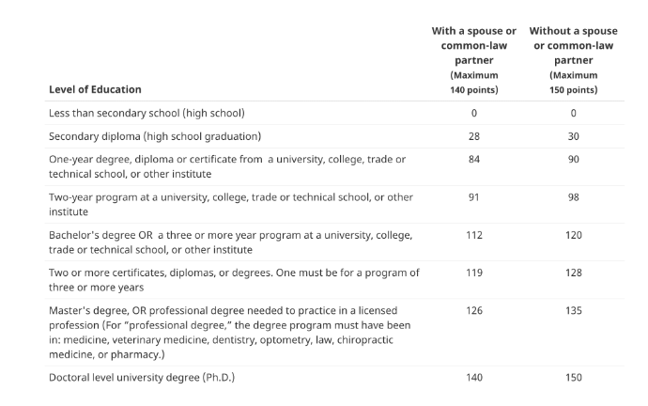Screen dimensions: 648x406
Task: Select the 'Bachelor's degree OR a three or more year' text
Action: pyautogui.click(x=231, y=242)
